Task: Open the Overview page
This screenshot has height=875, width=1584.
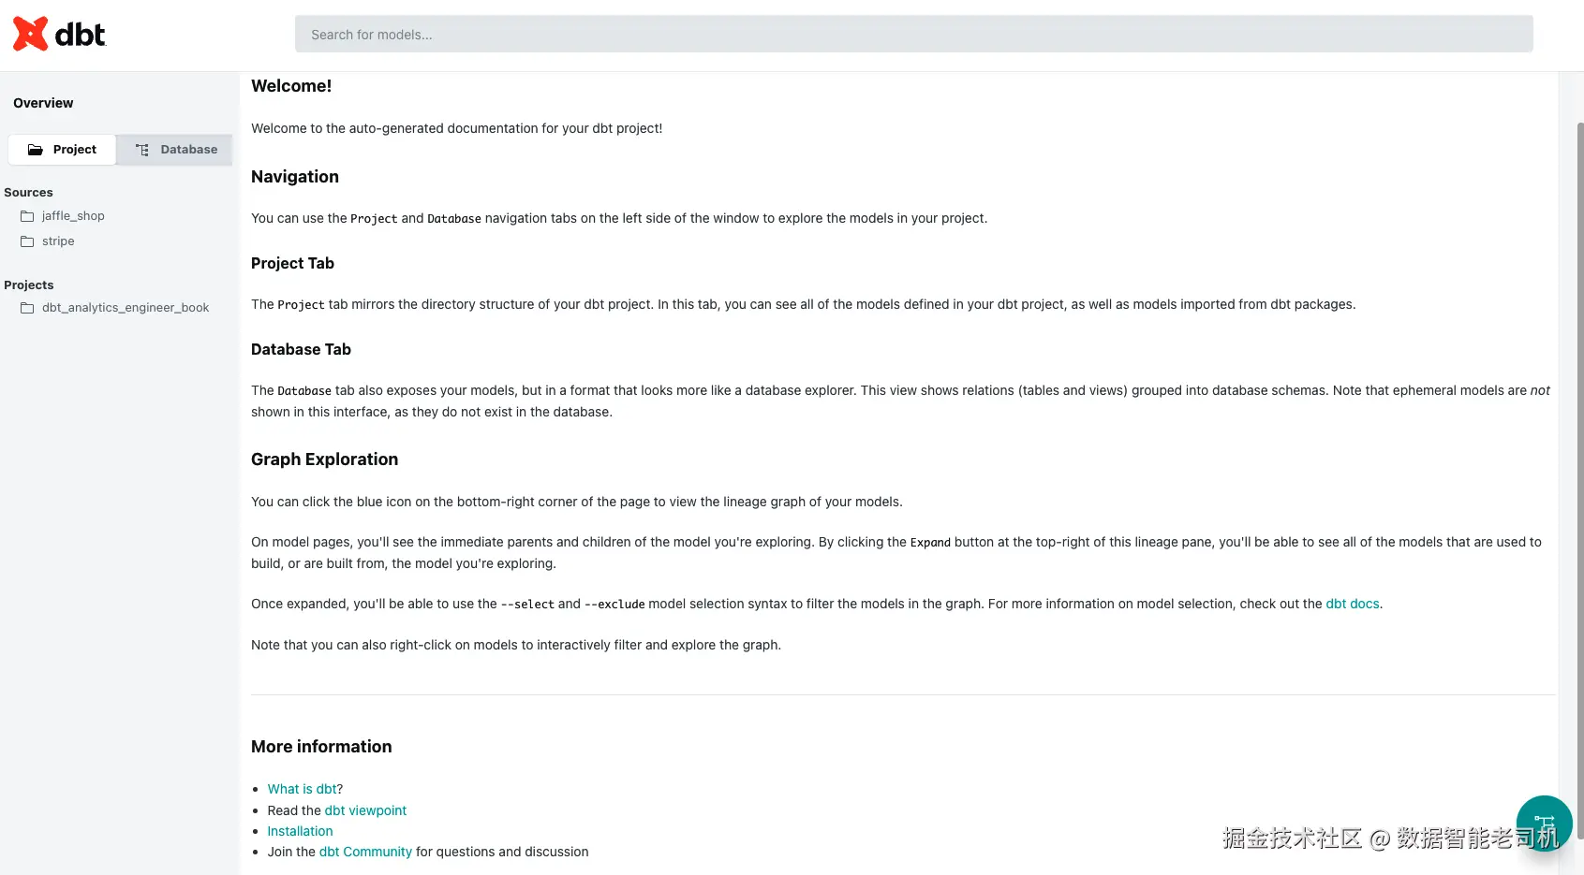Action: tap(43, 103)
